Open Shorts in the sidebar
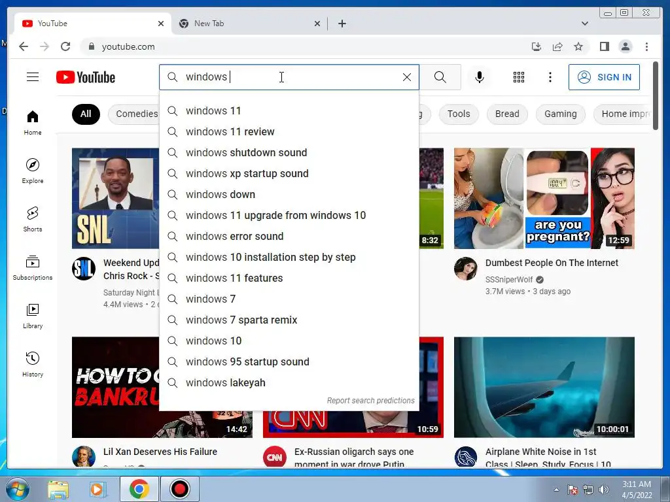Viewport: 670px width, 502px height. 33,220
